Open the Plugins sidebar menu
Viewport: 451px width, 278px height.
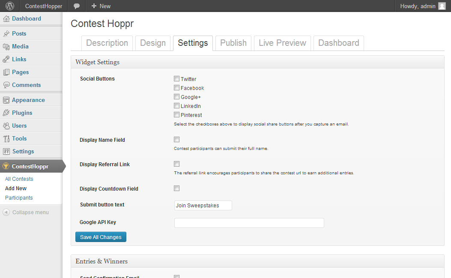(x=31, y=113)
